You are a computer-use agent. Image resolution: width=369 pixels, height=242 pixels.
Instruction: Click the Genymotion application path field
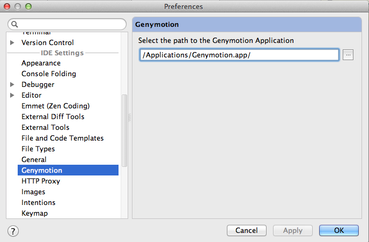coord(239,55)
